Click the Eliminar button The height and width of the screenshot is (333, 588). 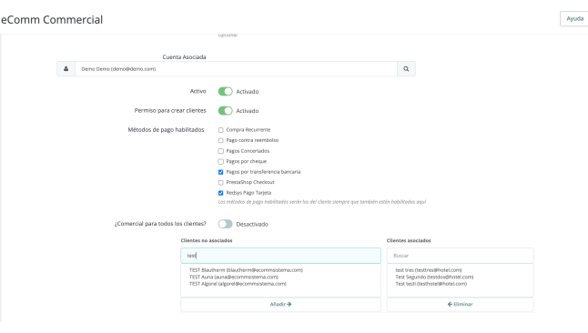pyautogui.click(x=461, y=305)
